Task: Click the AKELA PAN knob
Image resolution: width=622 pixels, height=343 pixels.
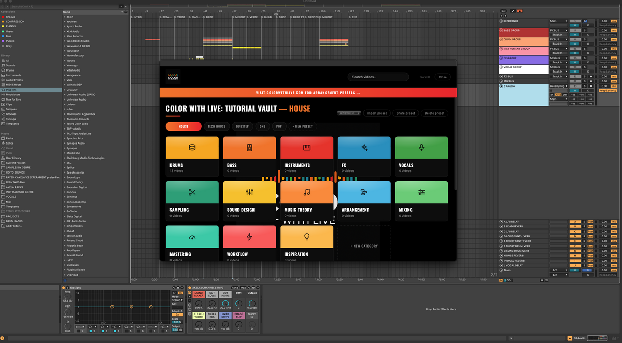Action: tap(238, 303)
